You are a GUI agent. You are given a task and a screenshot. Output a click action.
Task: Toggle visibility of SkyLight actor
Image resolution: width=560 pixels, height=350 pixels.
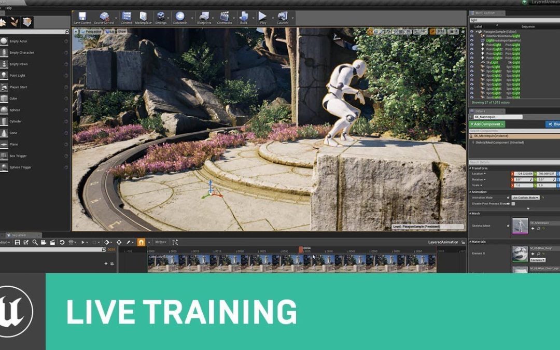point(472,63)
